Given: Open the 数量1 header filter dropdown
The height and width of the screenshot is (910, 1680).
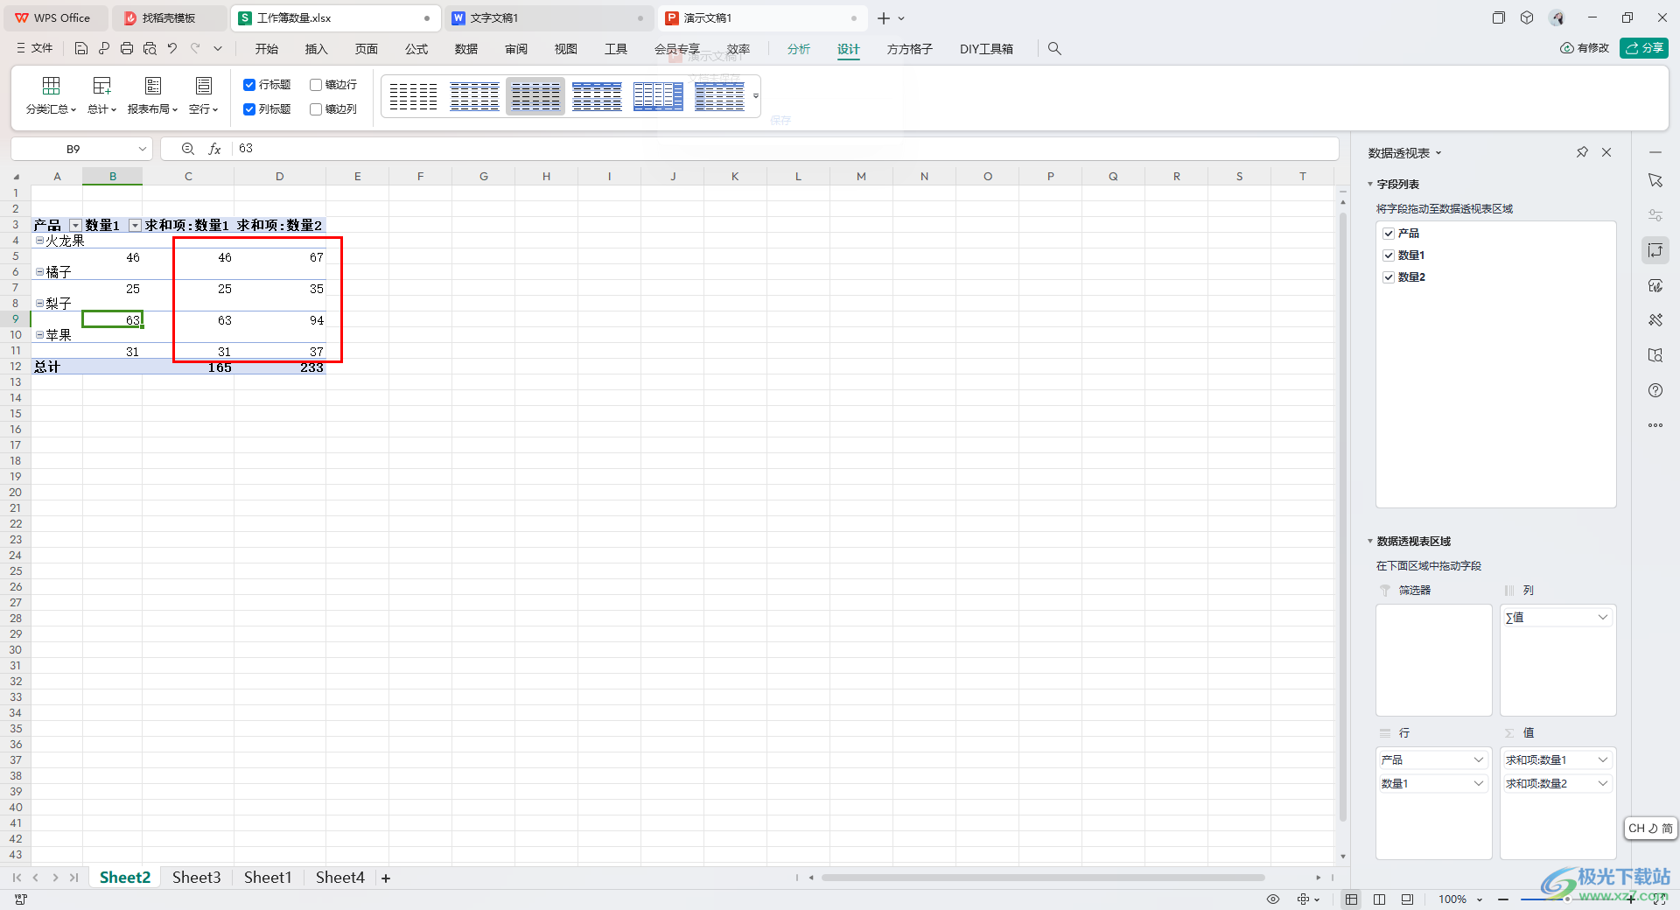Looking at the screenshot, I should click(x=135, y=226).
